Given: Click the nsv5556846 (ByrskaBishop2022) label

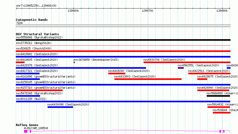Looking at the screenshot, I should click(x=39, y=37).
